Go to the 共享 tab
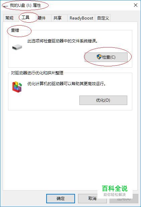 [x=58, y=18]
